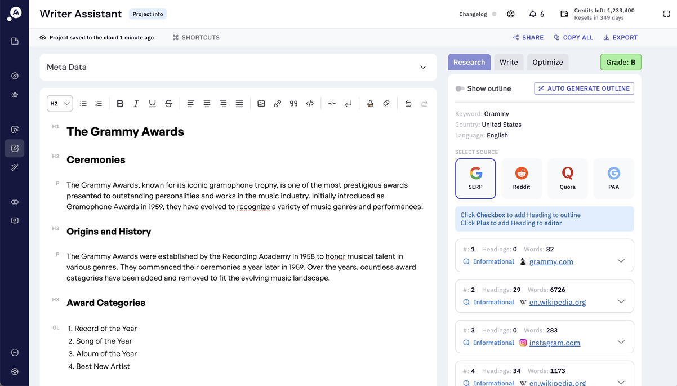Click the fullscreen expand icon
677x386 pixels.
tap(666, 14)
